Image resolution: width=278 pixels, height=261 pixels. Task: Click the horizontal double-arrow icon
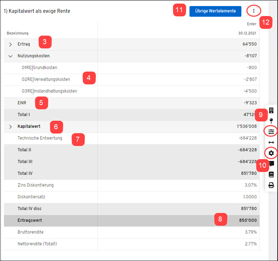pos(271,142)
